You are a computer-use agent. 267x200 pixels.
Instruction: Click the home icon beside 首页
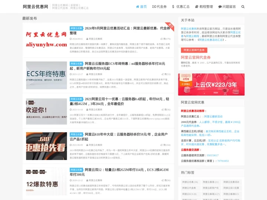138,7
